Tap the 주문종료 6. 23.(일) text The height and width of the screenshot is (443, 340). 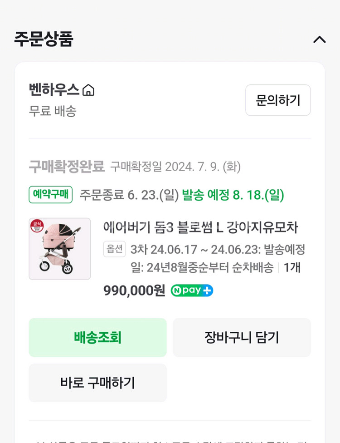(129, 195)
